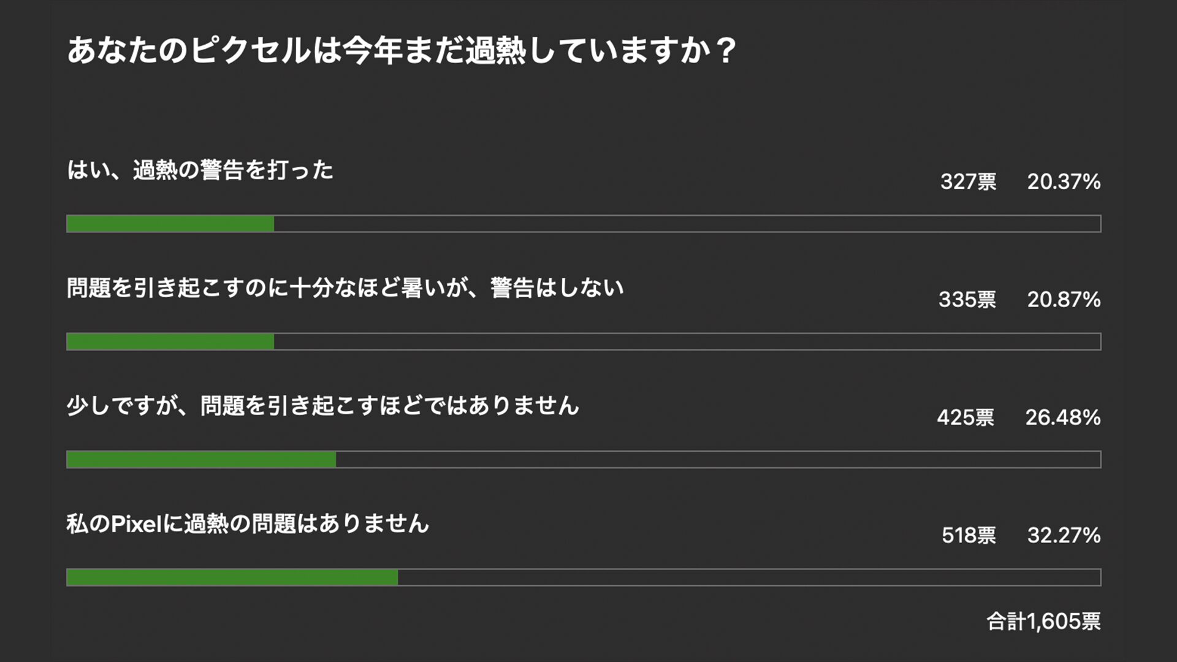Select option '問題を引き起こすのに十分なほど暑いが、警告はしない'
This screenshot has height=662, width=1177.
pyautogui.click(x=346, y=287)
